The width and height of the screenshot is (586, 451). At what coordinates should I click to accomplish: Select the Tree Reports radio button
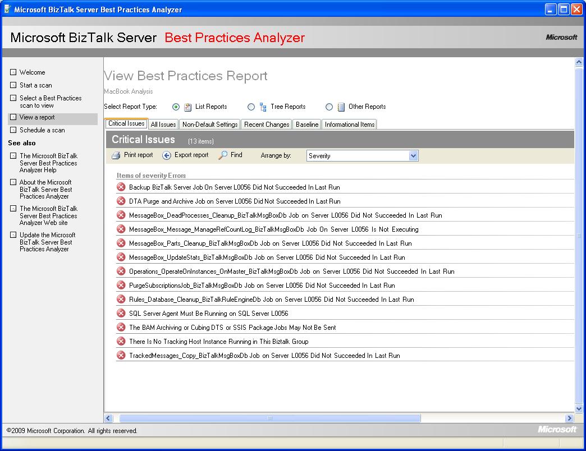coord(251,107)
